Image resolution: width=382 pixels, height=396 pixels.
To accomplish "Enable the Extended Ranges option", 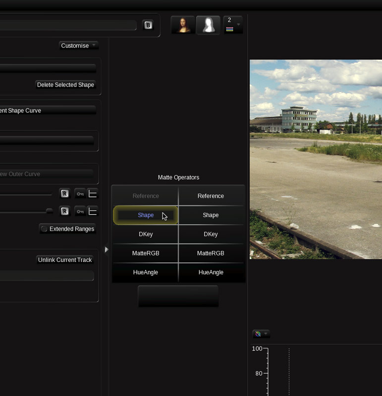I will [67, 229].
